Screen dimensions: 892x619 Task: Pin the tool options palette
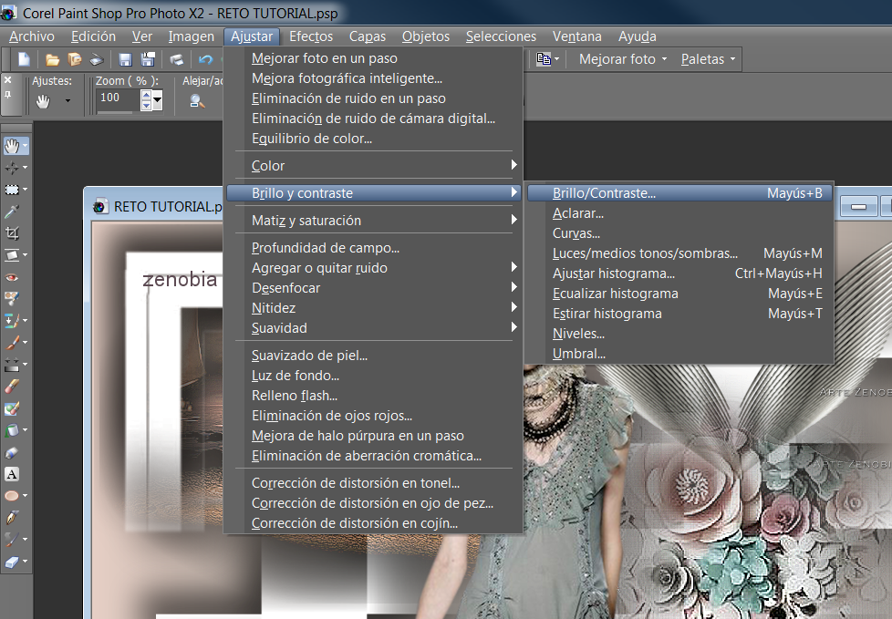point(7,95)
